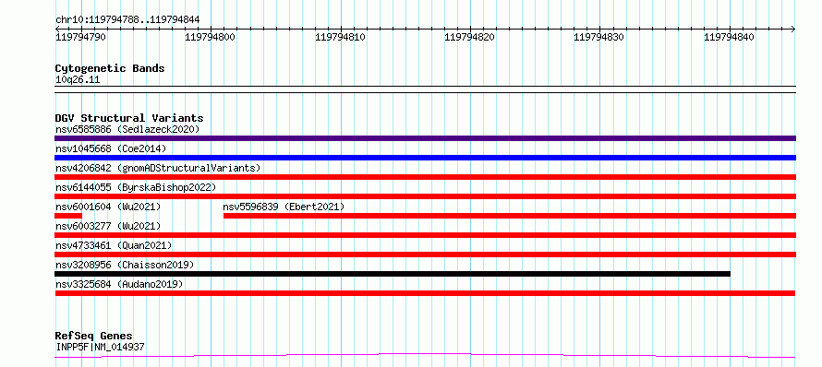This screenshot has width=822, height=367.
Task: Open nsv3325684 (Audano2019) variant label
Action: point(119,284)
